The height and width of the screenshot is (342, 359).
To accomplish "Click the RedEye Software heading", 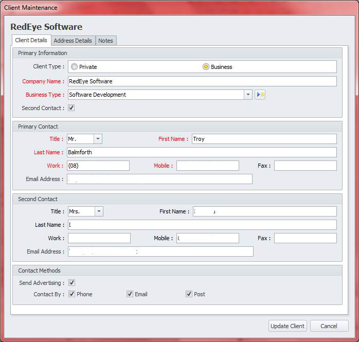I will (46, 27).
